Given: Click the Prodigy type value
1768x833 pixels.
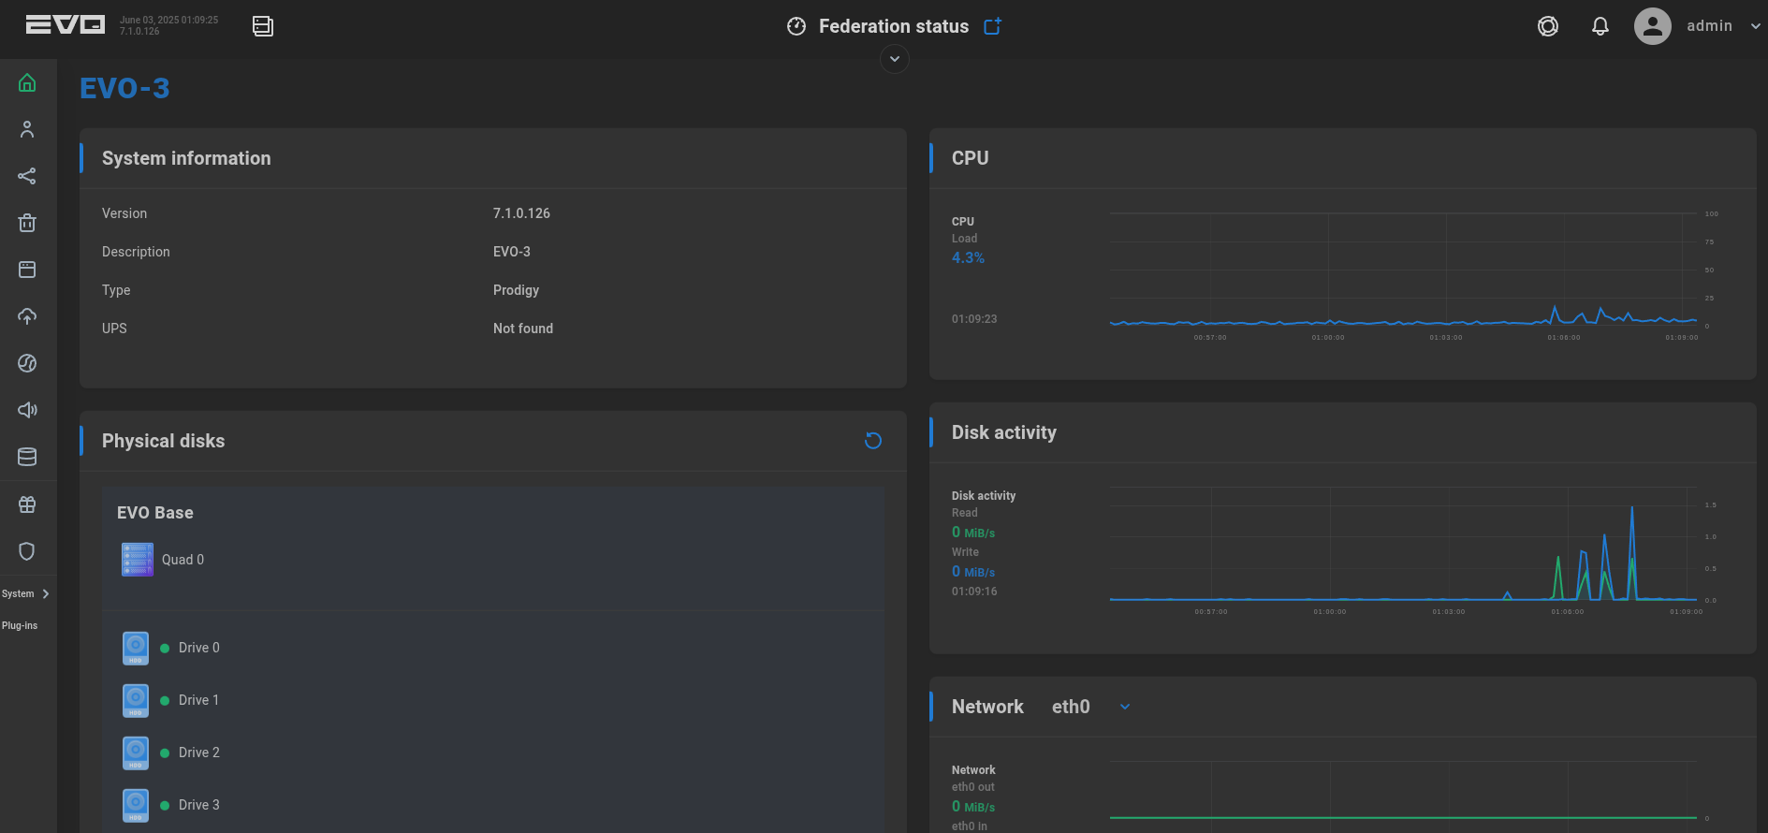Looking at the screenshot, I should [x=516, y=290].
